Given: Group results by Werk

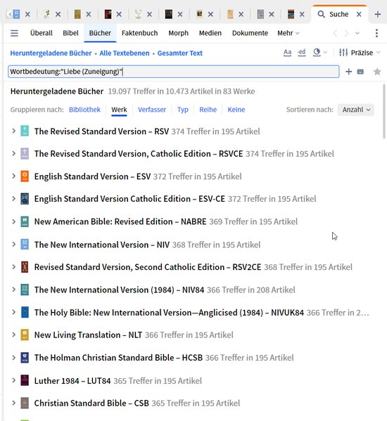Looking at the screenshot, I should [119, 110].
